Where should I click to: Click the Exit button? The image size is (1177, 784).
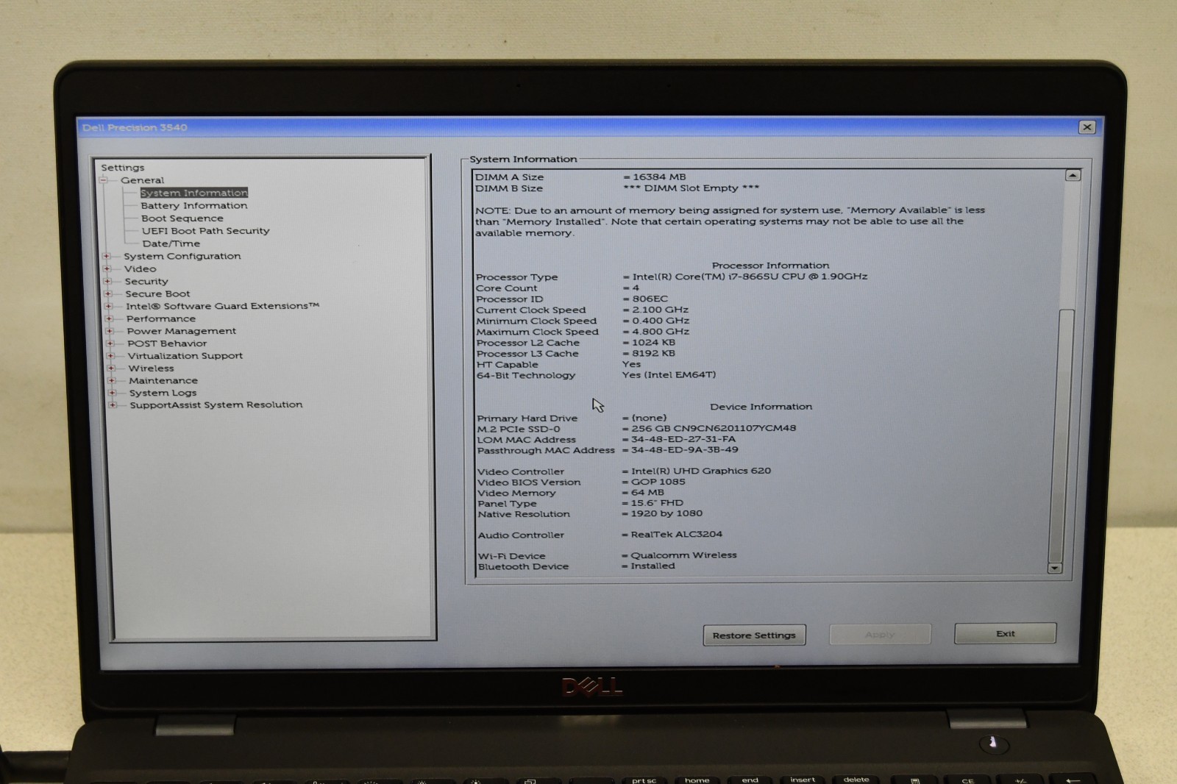(x=1005, y=633)
